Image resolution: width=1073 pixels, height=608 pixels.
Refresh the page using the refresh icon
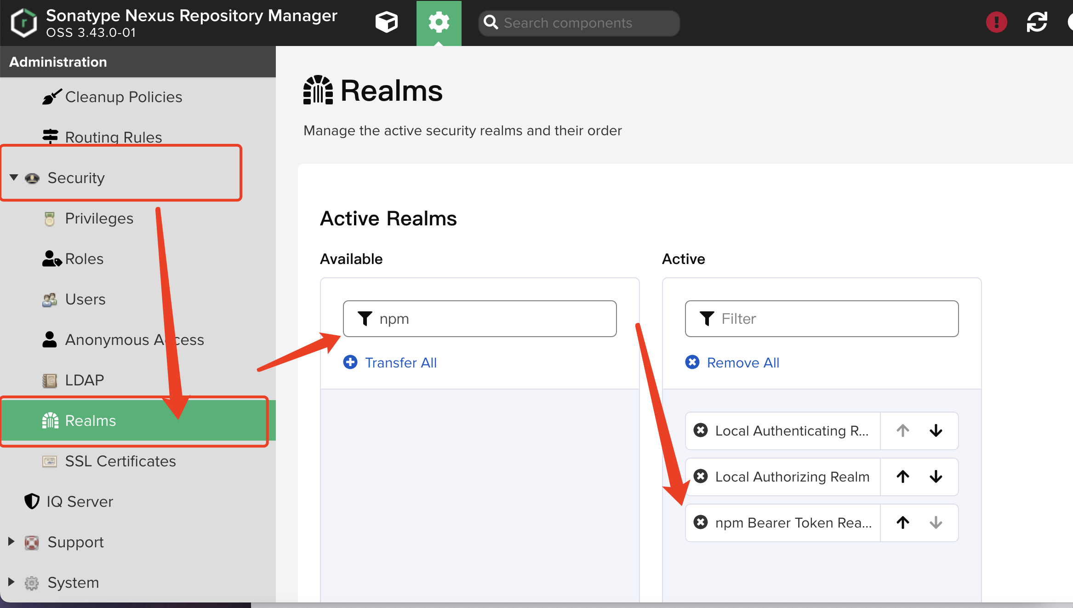pos(1037,22)
